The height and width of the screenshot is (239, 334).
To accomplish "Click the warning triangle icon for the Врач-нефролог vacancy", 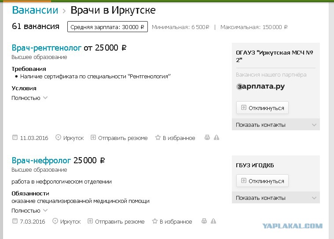I will [213, 221].
